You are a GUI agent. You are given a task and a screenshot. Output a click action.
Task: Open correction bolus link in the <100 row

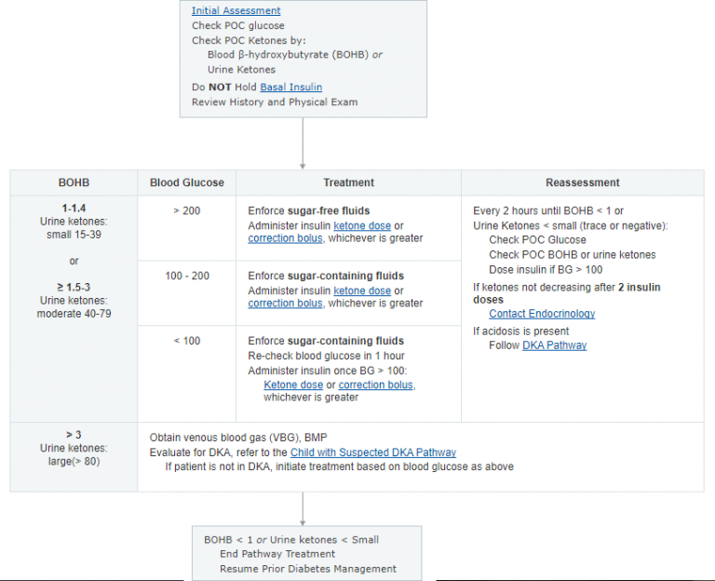[x=376, y=385]
